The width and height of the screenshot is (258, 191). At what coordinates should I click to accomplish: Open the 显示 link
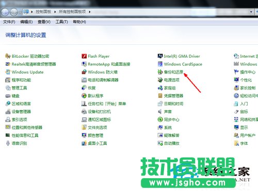click(244, 128)
